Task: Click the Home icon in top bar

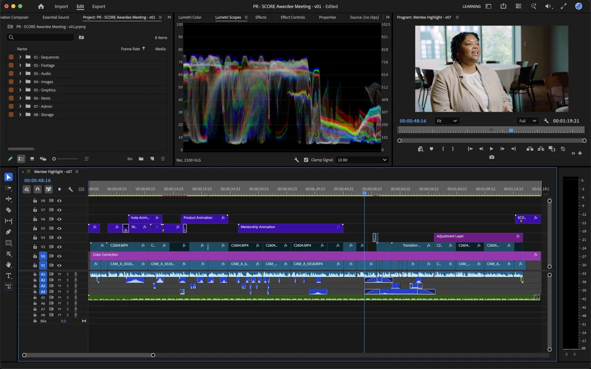Action: click(x=41, y=6)
